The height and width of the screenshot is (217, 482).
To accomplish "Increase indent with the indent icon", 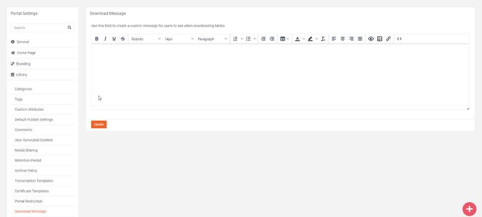I will [272, 39].
